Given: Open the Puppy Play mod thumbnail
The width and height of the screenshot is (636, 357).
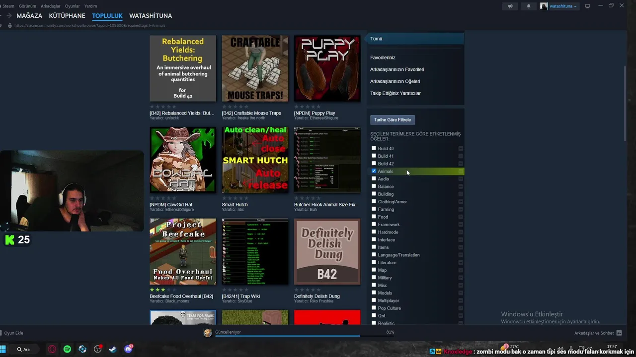Looking at the screenshot, I should (x=327, y=68).
